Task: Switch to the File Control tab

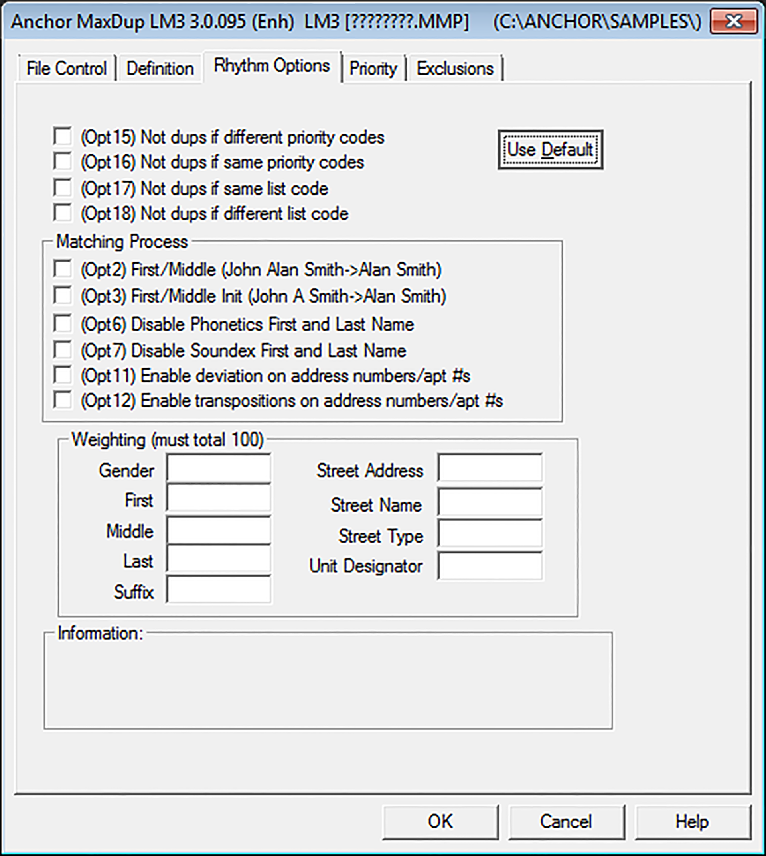Action: click(x=67, y=68)
